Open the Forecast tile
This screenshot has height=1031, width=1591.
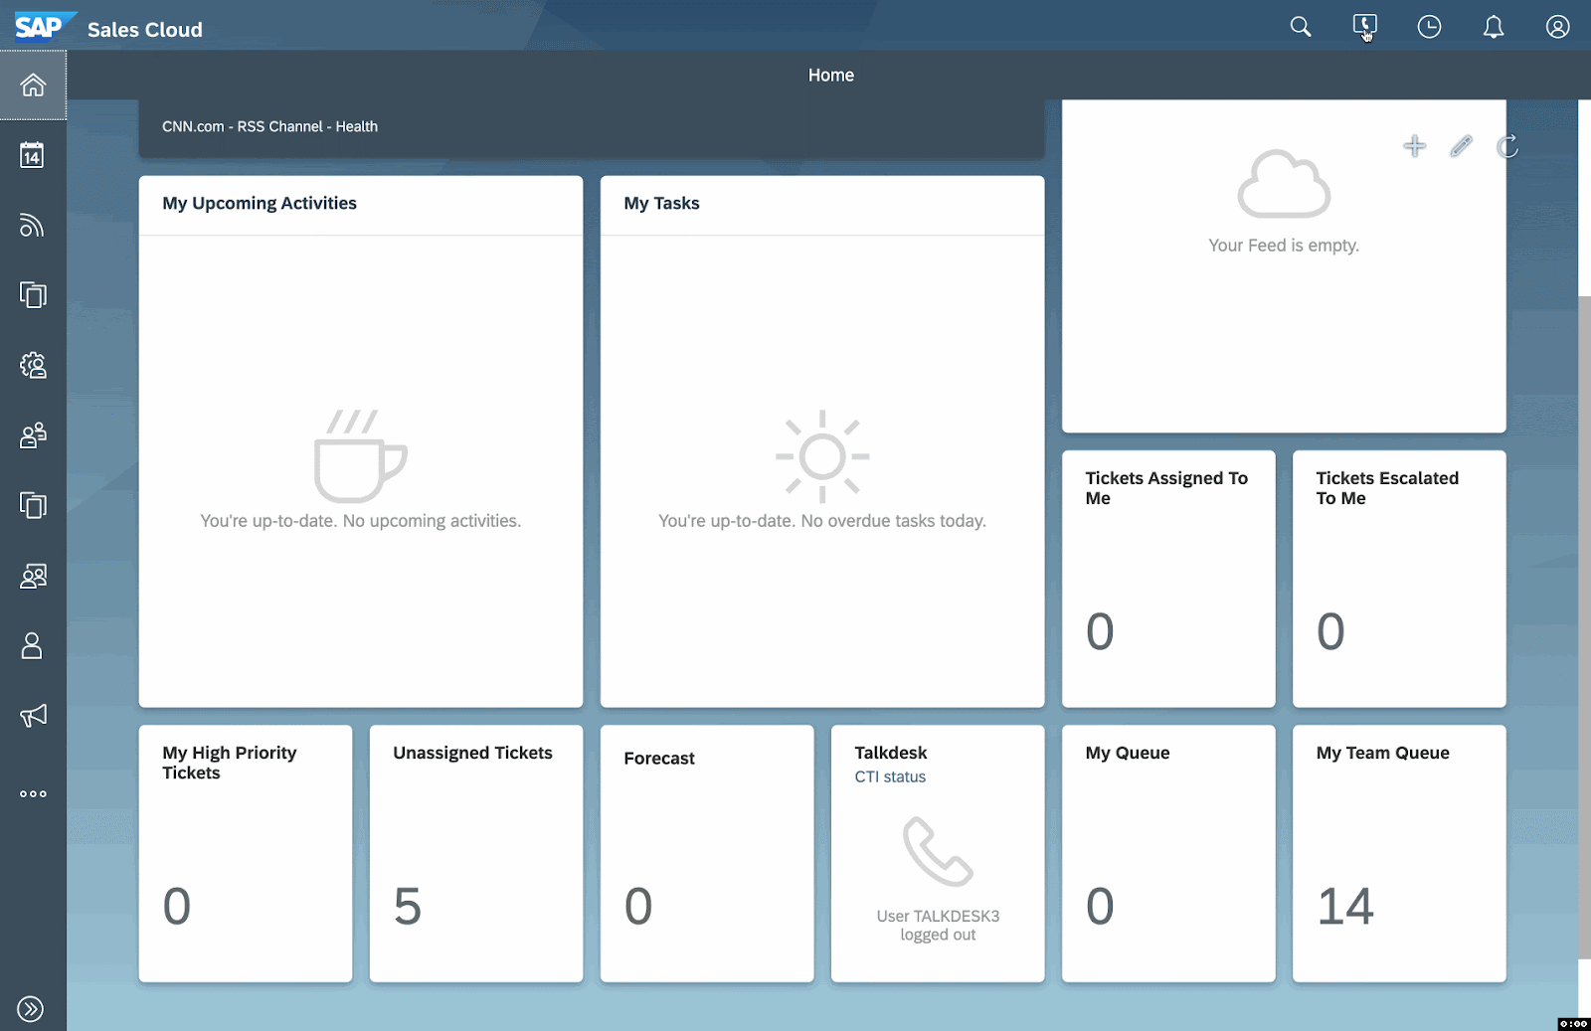pyautogui.click(x=707, y=853)
